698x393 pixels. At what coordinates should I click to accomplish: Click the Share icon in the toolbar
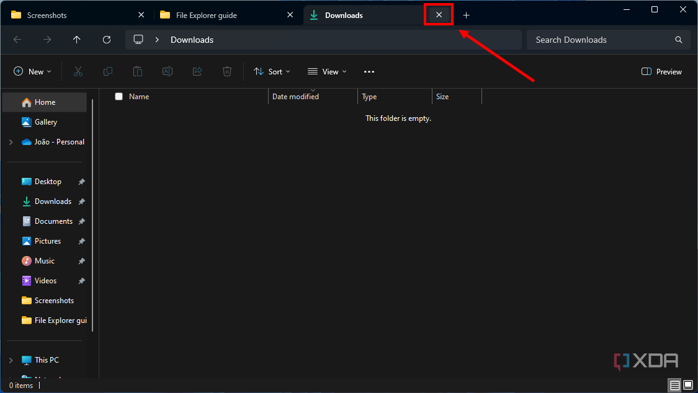[x=197, y=71]
